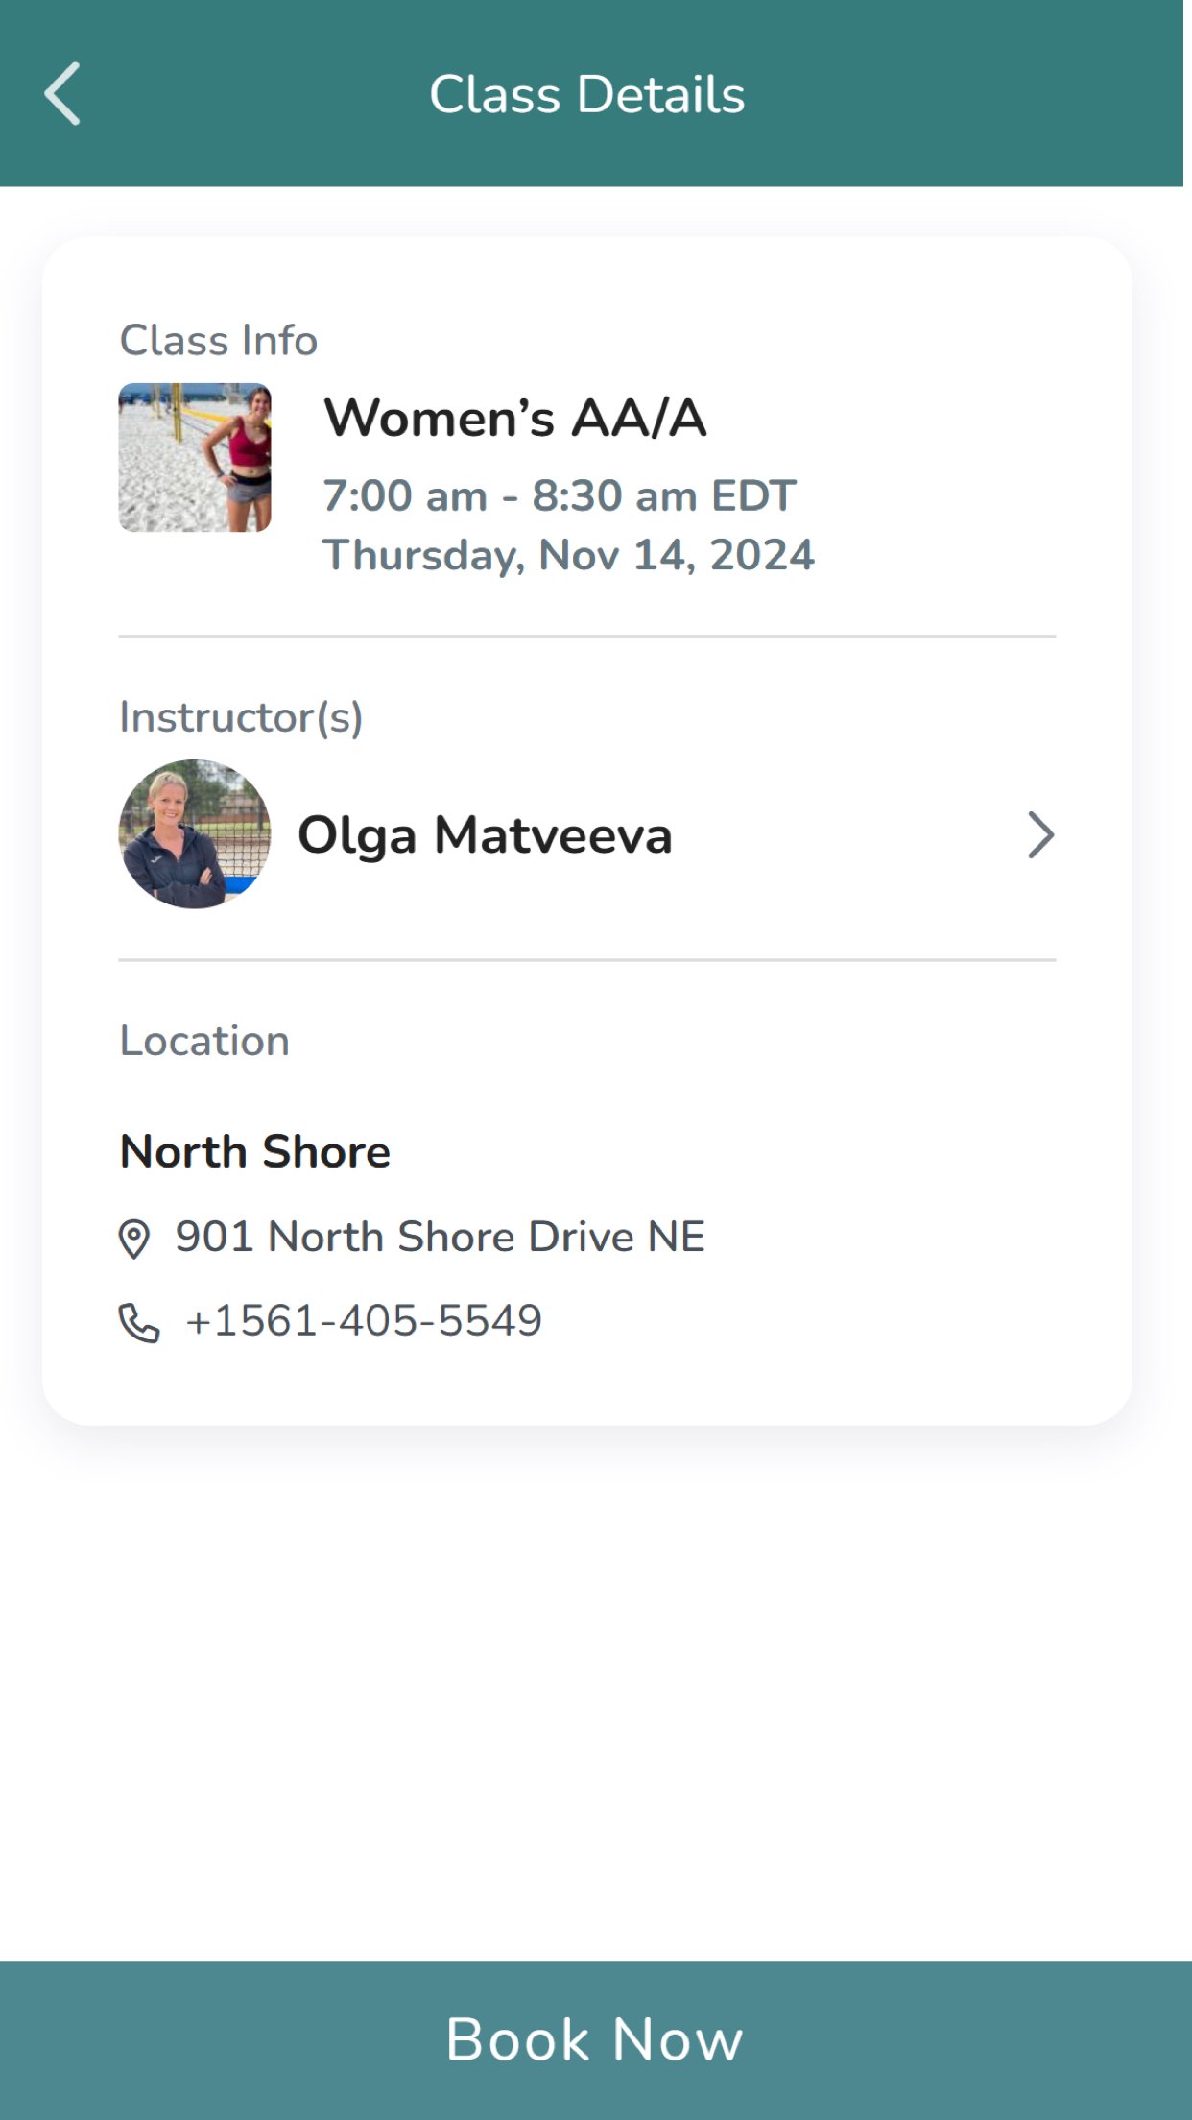Tap the date Thursday, Nov 14, 2024
Screen dimensions: 1192x2120
pyautogui.click(x=568, y=555)
